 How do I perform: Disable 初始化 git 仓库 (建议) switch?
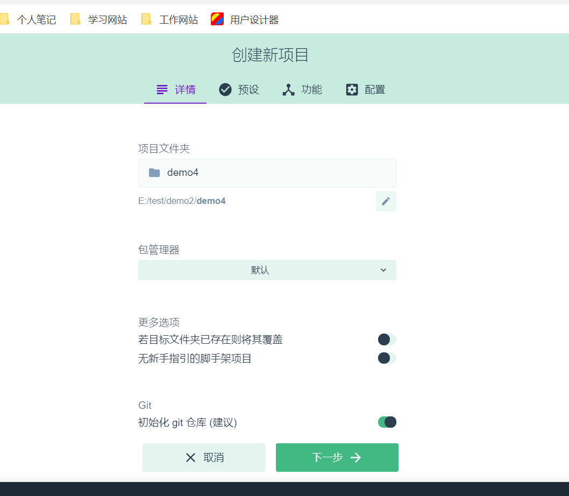(387, 422)
